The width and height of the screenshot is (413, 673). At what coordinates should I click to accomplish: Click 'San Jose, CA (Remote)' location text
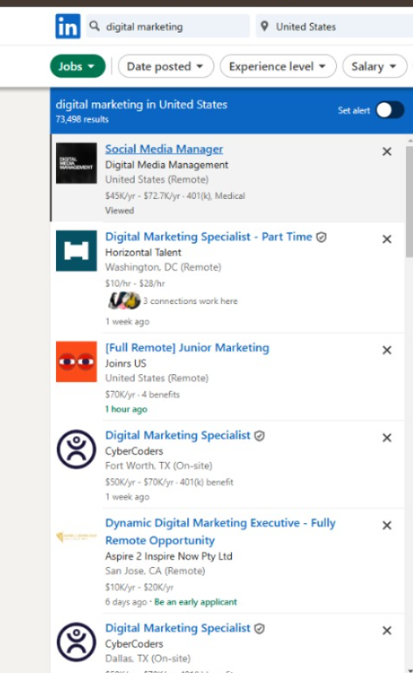(x=155, y=570)
